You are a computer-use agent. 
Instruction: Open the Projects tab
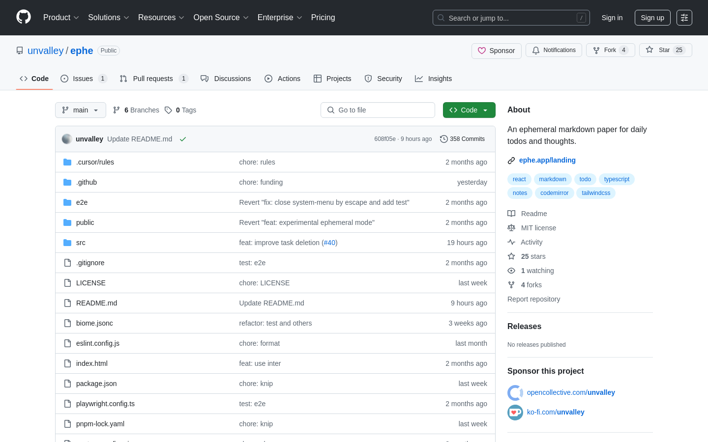tap(332, 79)
